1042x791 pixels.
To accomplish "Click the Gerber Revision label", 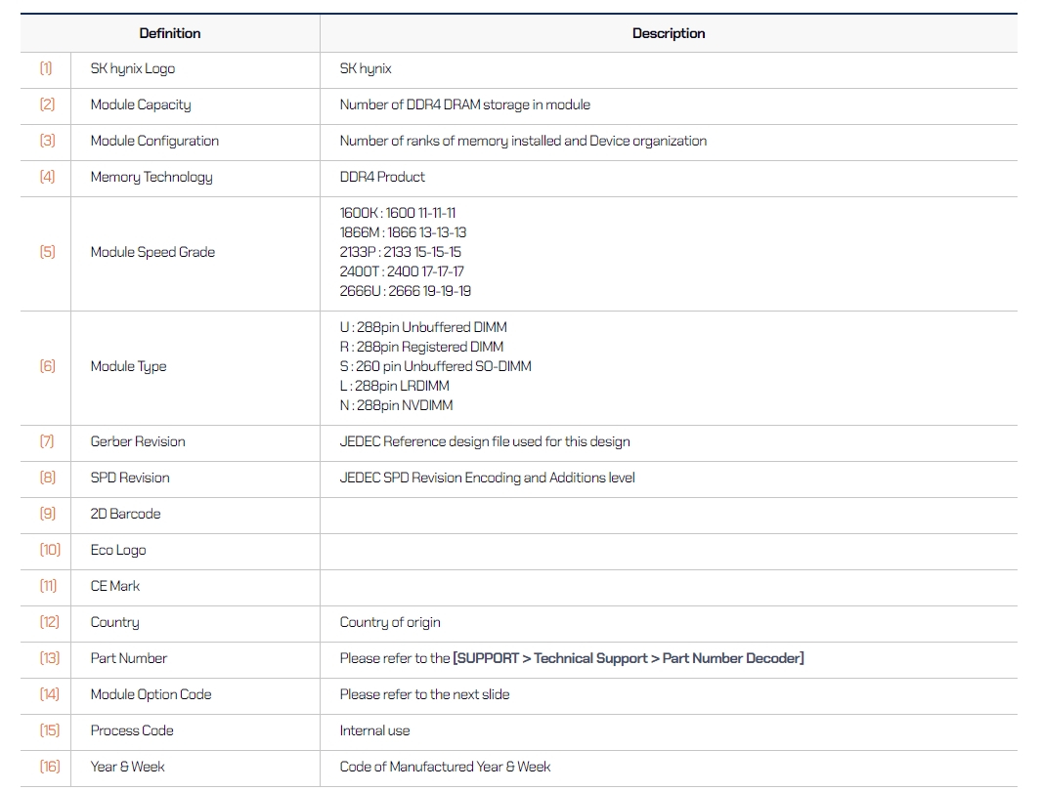I will (x=136, y=441).
